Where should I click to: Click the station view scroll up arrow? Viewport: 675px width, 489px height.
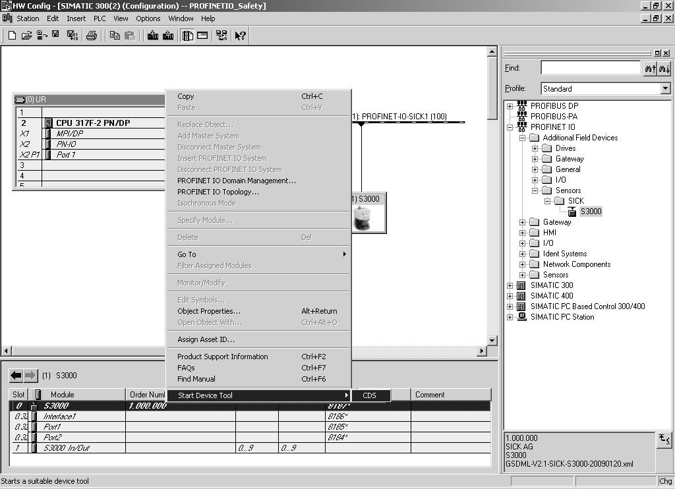click(x=492, y=51)
